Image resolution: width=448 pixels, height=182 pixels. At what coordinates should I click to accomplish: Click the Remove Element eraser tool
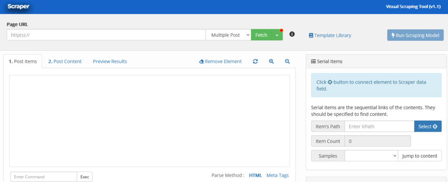click(x=220, y=62)
